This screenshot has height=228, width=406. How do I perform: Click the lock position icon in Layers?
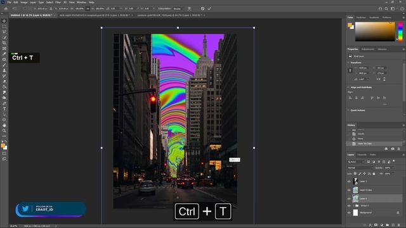coord(364,174)
